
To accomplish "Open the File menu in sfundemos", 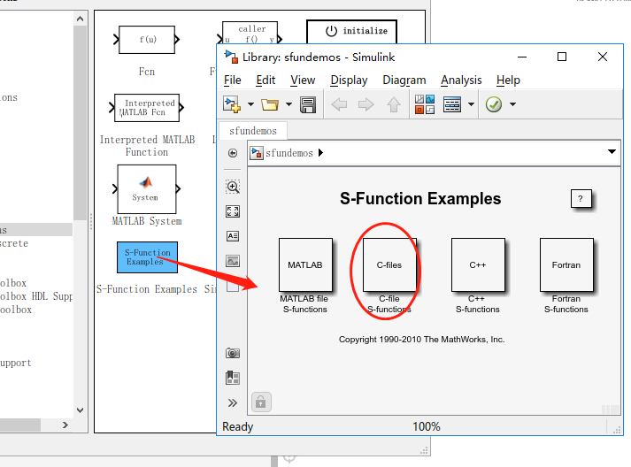I will coord(232,80).
